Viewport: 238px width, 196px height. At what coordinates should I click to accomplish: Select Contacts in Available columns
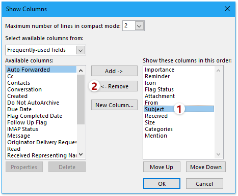(41, 83)
